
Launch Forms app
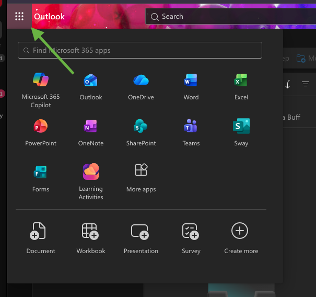point(41,178)
